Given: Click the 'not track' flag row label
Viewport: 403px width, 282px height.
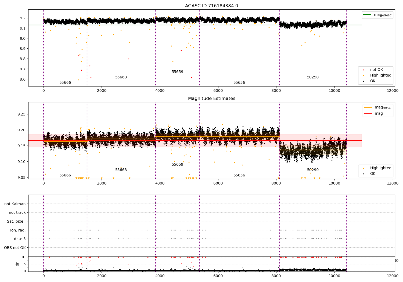Looking at the screenshot, I should pyautogui.click(x=17, y=213).
